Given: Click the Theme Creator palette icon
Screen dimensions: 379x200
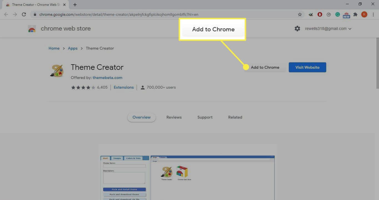Looking at the screenshot, I should [57, 71].
